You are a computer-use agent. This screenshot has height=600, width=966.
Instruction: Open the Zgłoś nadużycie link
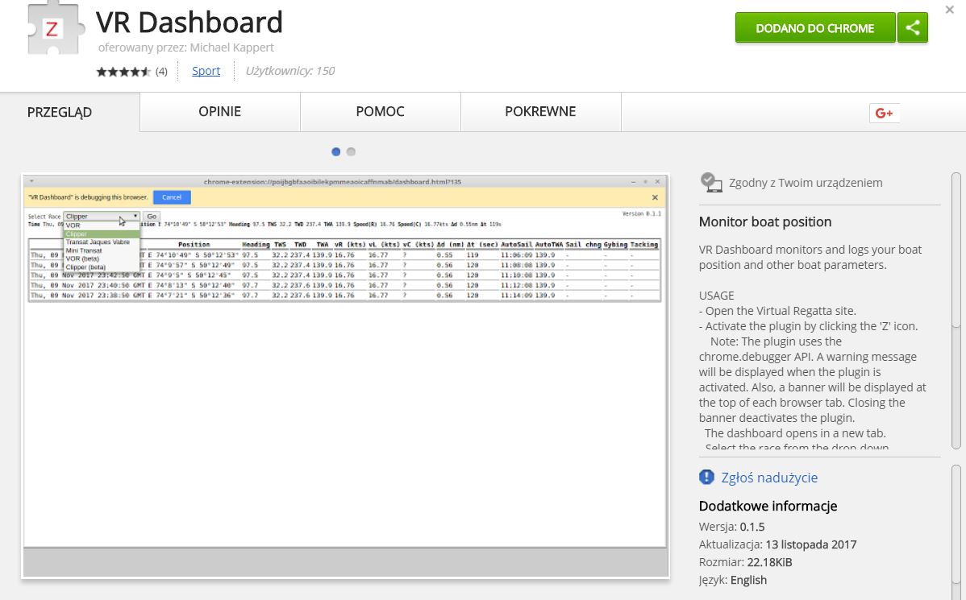(x=769, y=478)
